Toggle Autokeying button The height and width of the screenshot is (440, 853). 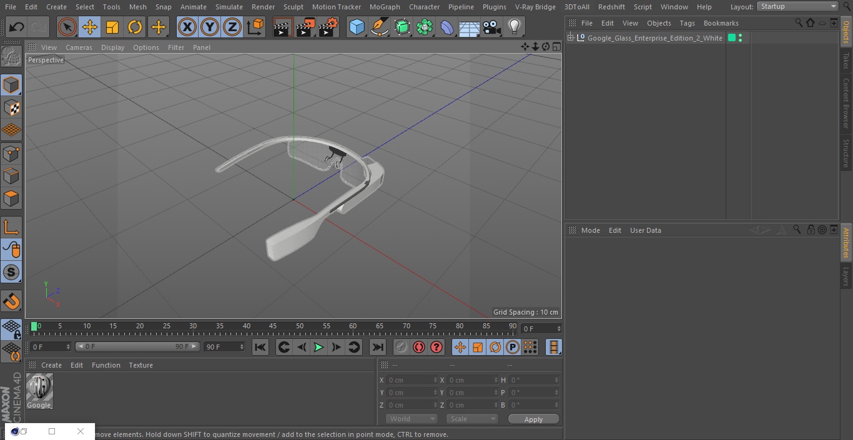419,347
